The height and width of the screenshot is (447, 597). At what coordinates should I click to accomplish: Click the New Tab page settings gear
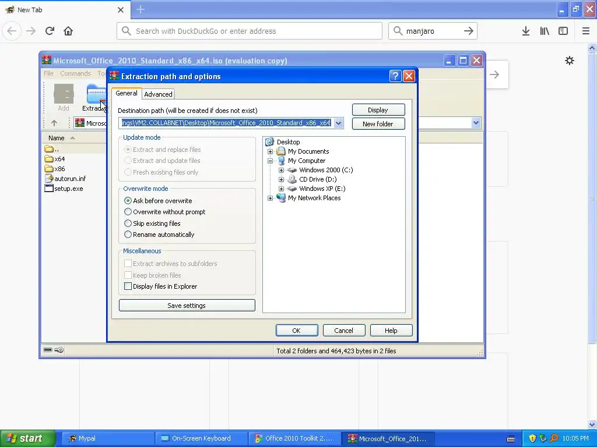pyautogui.click(x=570, y=61)
